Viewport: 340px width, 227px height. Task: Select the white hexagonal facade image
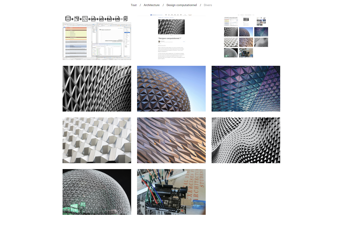97,140
